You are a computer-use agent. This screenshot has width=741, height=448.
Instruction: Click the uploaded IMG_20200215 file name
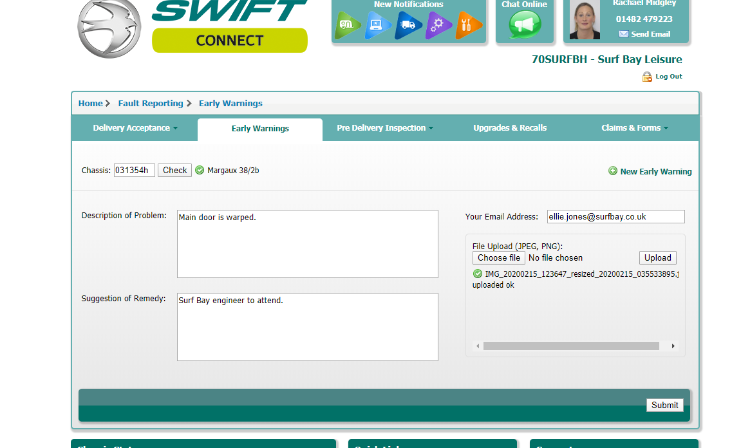tap(582, 274)
